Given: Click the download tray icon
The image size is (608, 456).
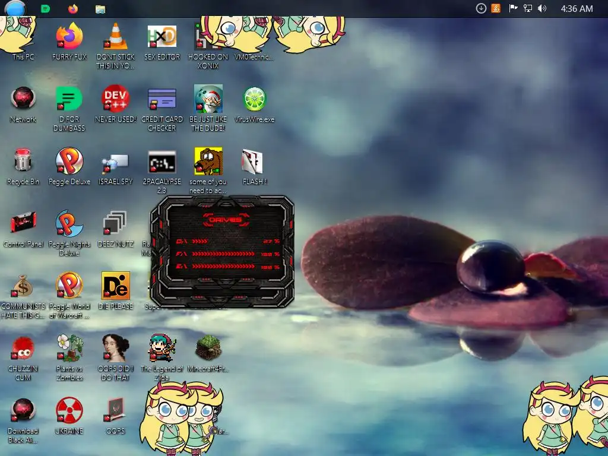Looking at the screenshot, I should coord(481,8).
